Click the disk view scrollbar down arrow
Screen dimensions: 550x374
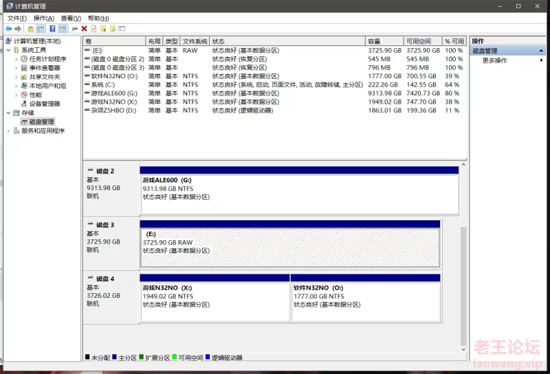(x=463, y=349)
